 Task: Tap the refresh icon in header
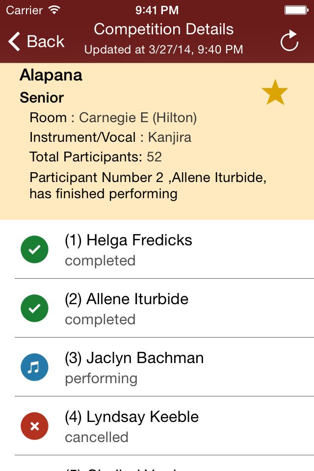[289, 40]
